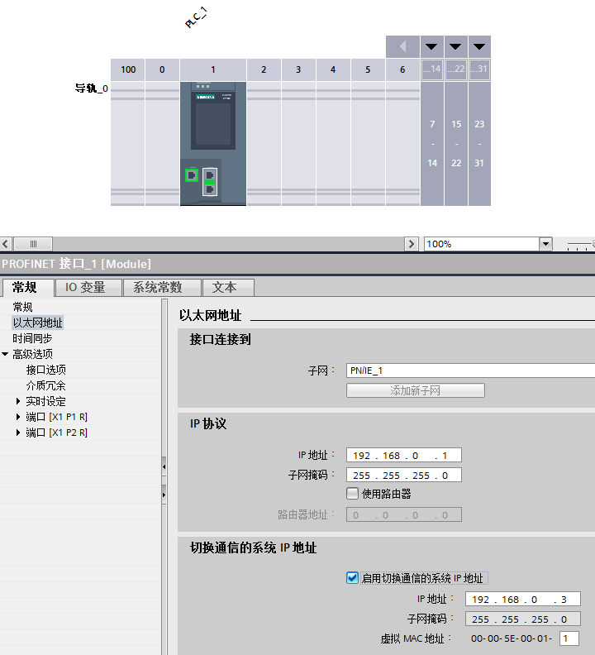This screenshot has width=595, height=655.
Task: Click horizontal scrollbar right arrow
Action: 412,244
